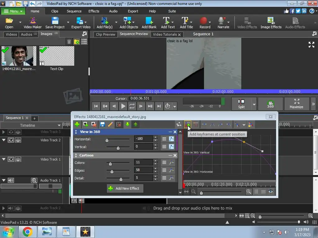Screen dimensions: 318x238
Task: Switch to Video Tutorials tab
Action: coord(165,34)
